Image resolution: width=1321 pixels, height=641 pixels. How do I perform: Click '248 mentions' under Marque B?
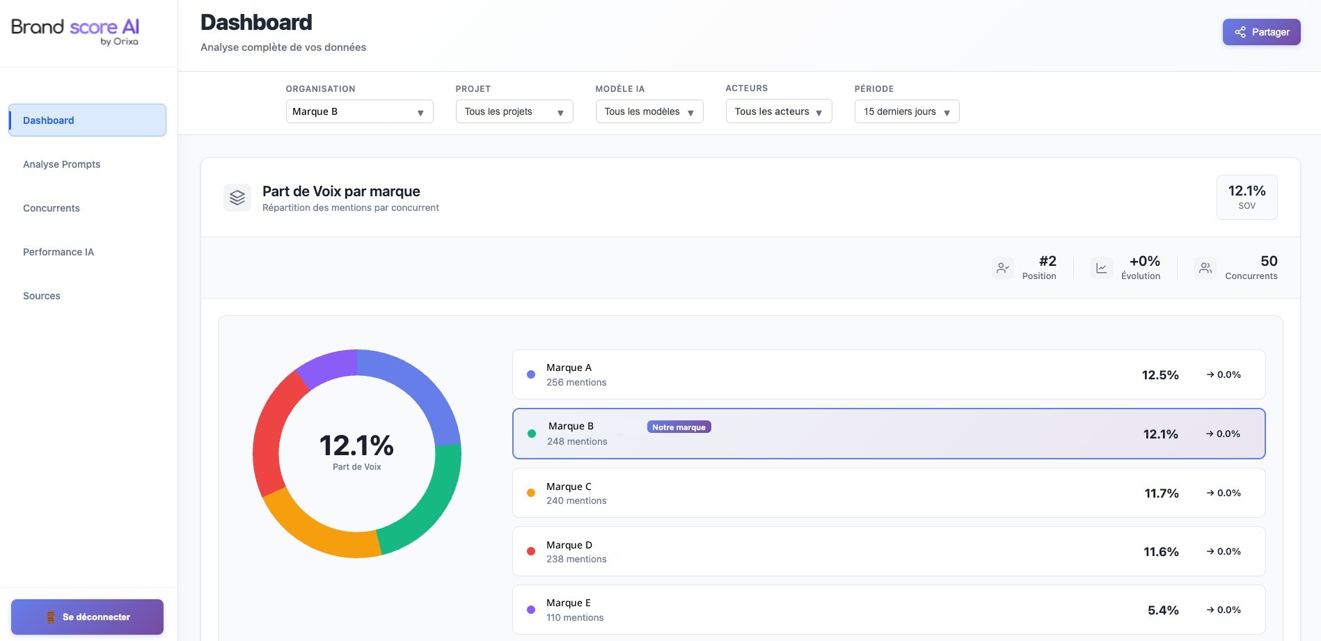point(577,441)
